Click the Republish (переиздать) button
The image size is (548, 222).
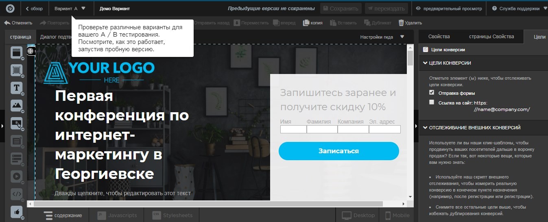point(386,8)
